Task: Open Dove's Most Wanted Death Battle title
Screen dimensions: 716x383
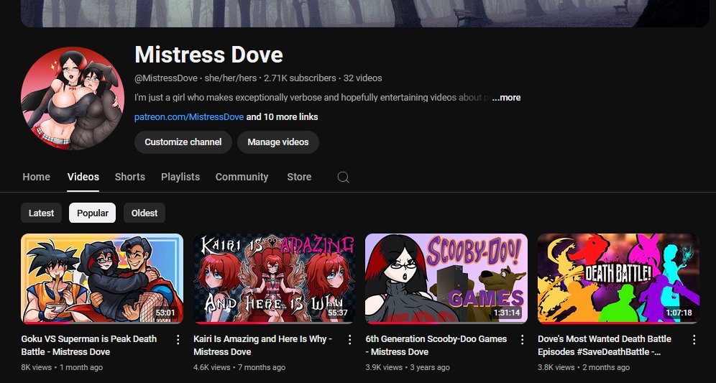Action: (x=605, y=345)
